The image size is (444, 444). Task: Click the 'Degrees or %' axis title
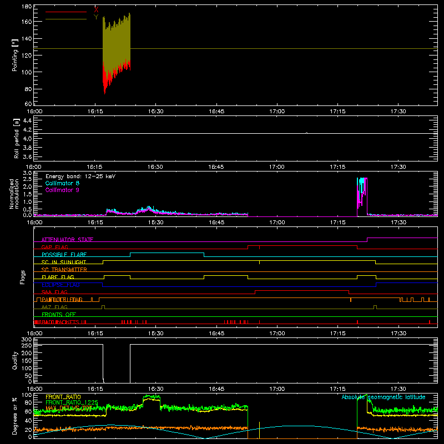[x=15, y=416]
